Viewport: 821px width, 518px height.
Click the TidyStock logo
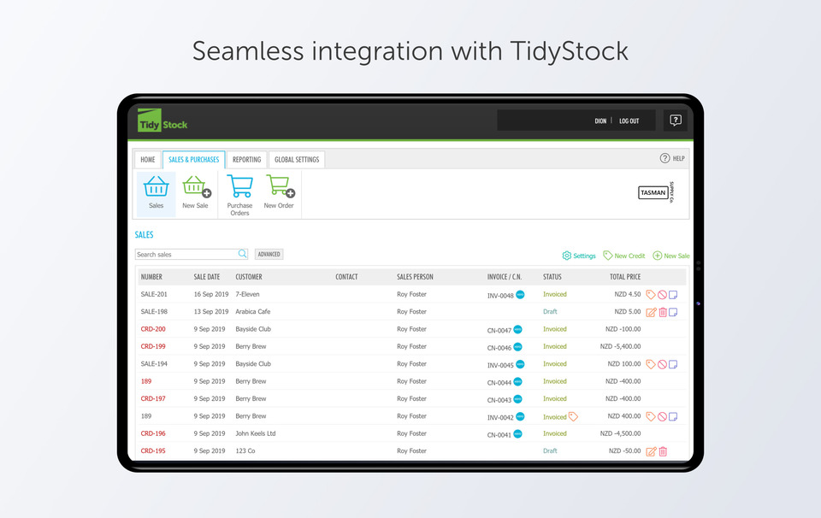click(x=162, y=121)
